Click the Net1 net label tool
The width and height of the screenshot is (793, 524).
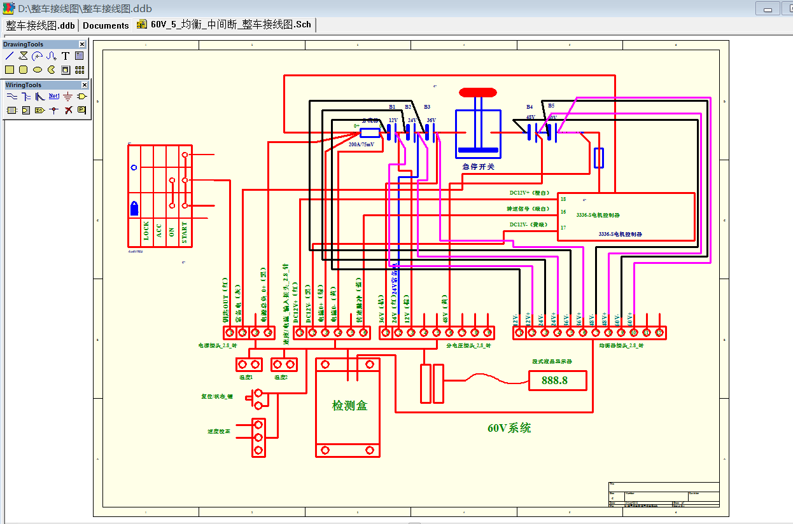pos(53,97)
